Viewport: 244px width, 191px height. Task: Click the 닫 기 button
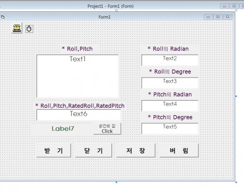93,151
